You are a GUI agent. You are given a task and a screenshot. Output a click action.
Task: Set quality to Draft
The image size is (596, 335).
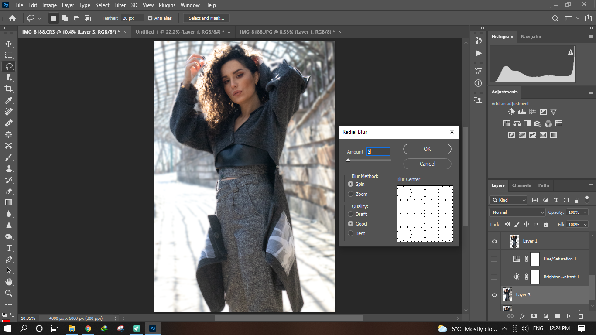[x=351, y=214]
